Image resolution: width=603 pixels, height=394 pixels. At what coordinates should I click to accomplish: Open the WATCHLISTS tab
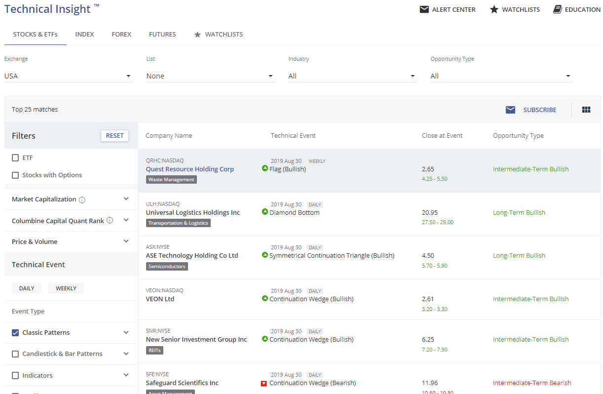[x=219, y=35]
